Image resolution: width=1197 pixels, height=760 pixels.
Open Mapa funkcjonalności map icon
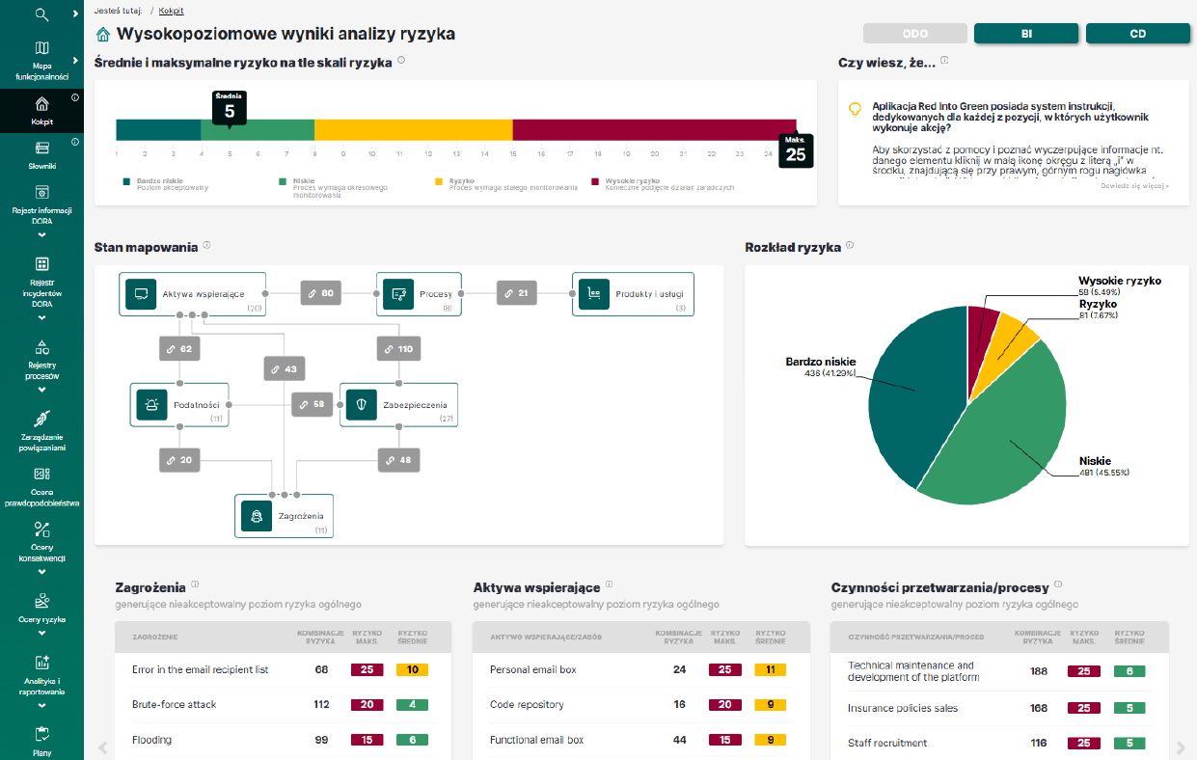[x=41, y=49]
